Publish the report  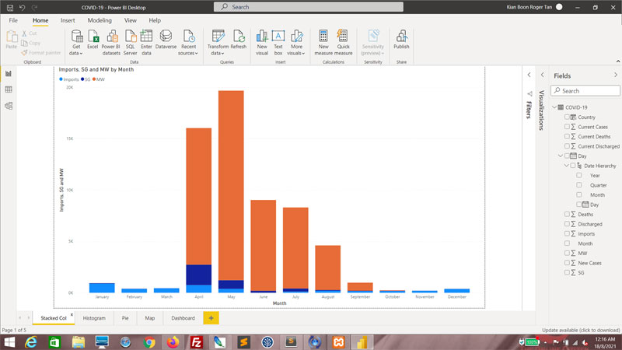(x=401, y=40)
